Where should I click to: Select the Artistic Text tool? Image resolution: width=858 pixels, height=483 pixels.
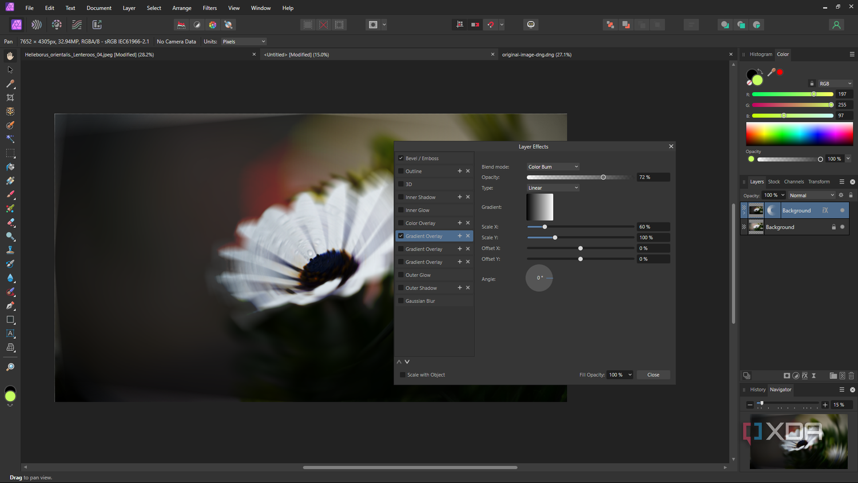(x=10, y=334)
